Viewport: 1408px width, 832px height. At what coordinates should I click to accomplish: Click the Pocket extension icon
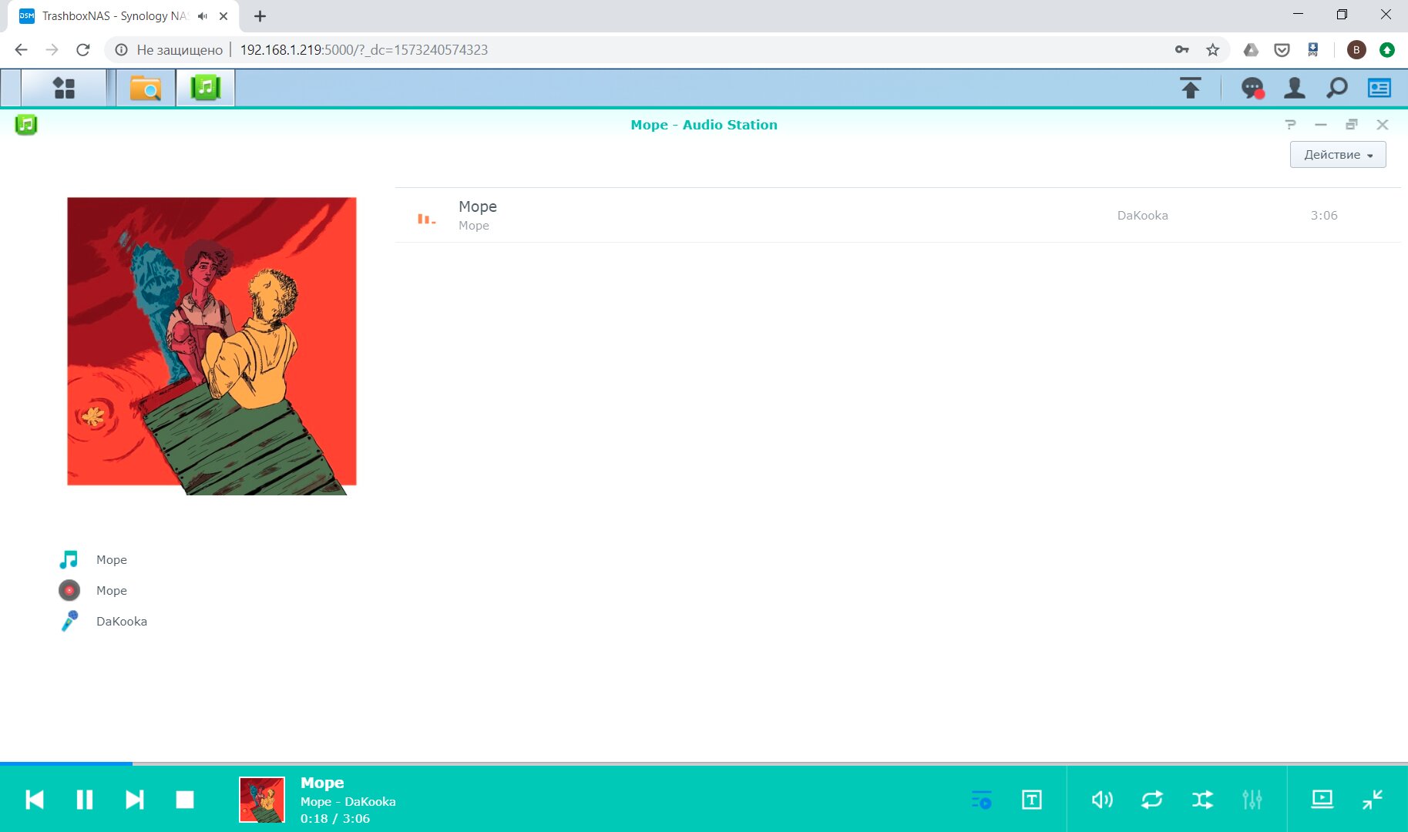(x=1282, y=50)
